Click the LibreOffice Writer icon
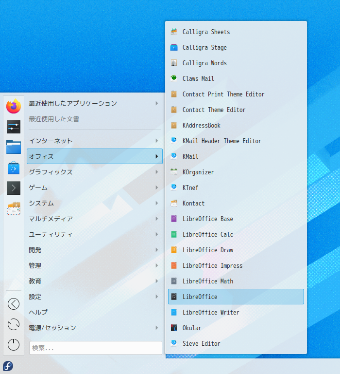The height and width of the screenshot is (374, 340). (x=174, y=312)
